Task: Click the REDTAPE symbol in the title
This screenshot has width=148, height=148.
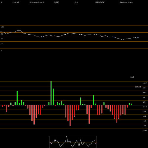Action: tap(100, 2)
